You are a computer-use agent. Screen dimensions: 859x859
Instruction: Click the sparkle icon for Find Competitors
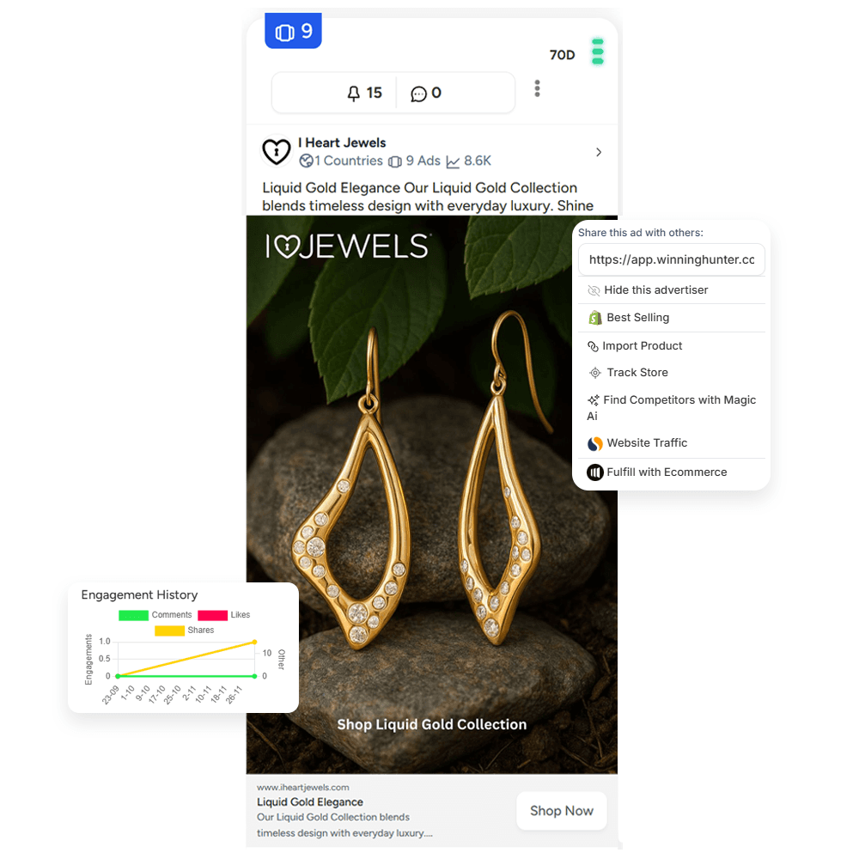[594, 400]
